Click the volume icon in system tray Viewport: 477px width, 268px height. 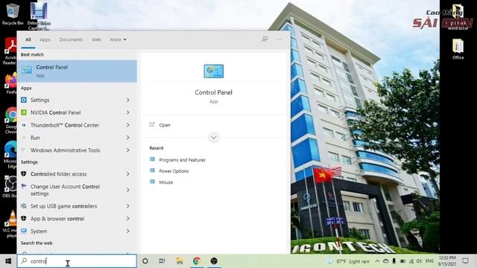pos(419,261)
